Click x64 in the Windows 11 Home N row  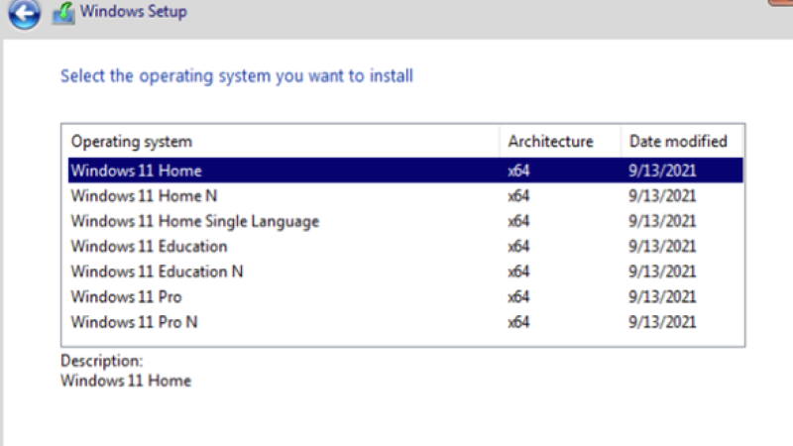518,195
